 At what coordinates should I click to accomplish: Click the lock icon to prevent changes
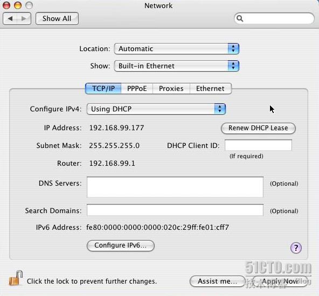(x=16, y=278)
